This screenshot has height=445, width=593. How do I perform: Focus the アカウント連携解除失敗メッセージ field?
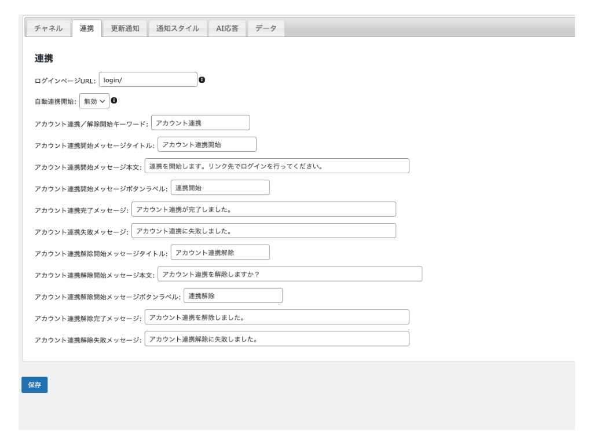click(277, 338)
